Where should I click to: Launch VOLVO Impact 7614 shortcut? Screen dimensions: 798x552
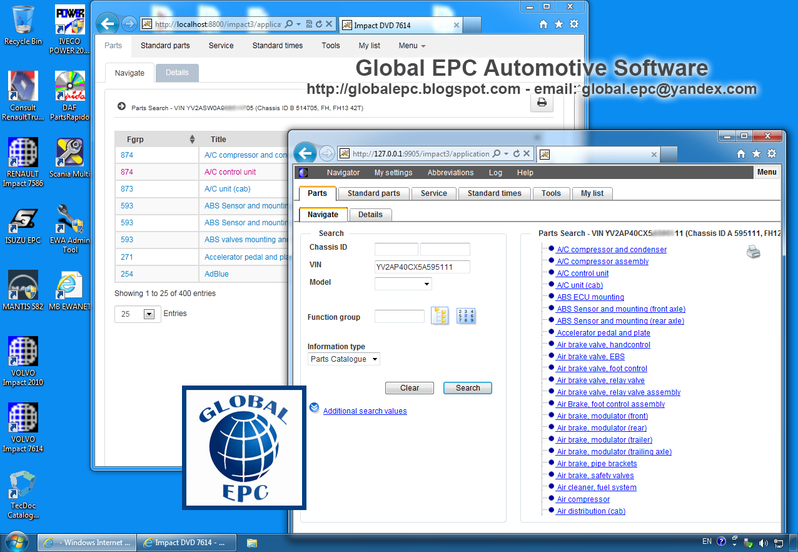[23, 427]
